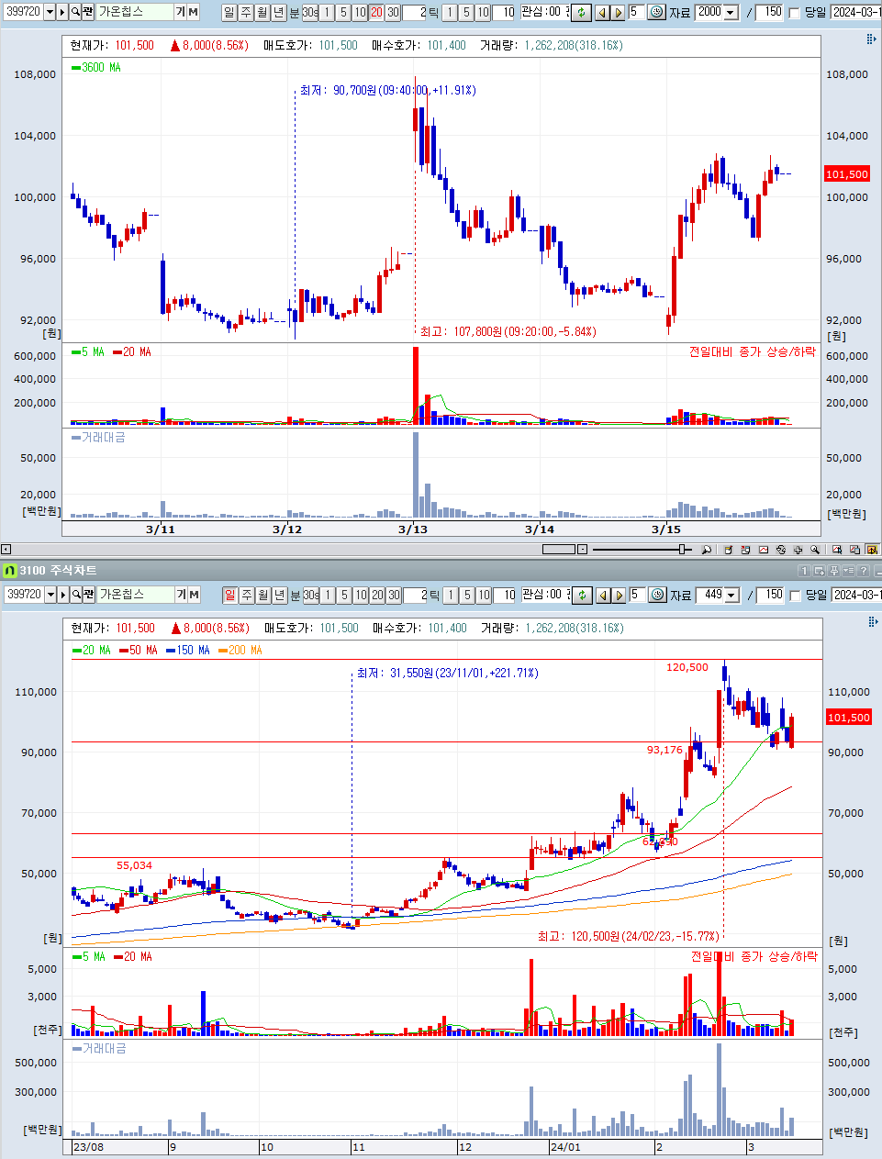Click the crosshair plus icon in chart tool strip
Screen dimensions: 882x1159
[x=798, y=550]
